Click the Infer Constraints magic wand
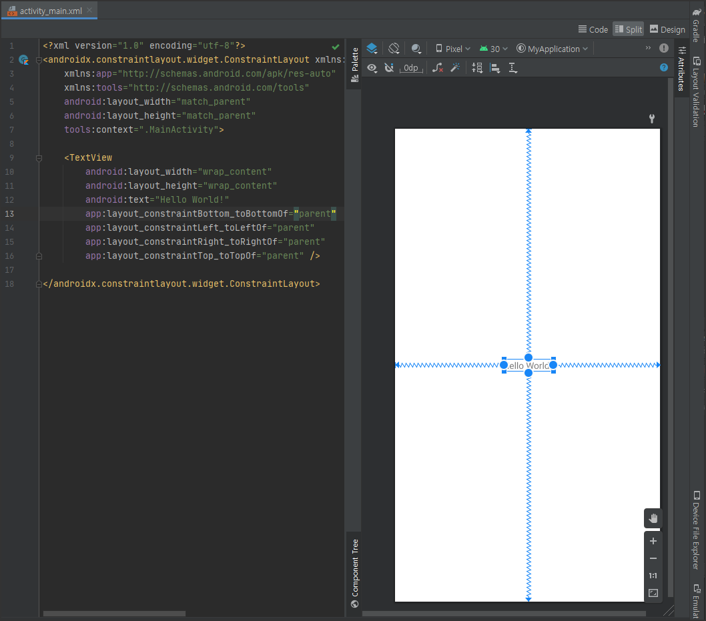 click(x=455, y=68)
